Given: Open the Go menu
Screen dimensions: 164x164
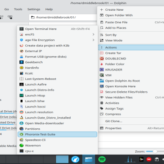Looking at the screenshot, I should pos(7,9).
